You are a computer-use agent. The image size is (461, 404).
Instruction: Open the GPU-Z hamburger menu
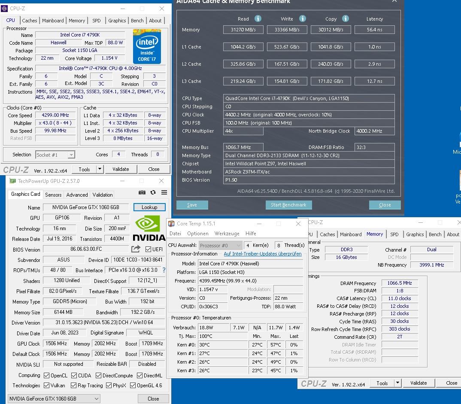(x=164, y=192)
